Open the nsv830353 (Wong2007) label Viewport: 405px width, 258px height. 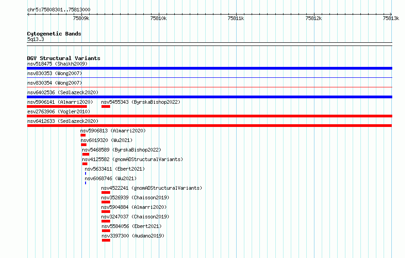pyautogui.click(x=55, y=73)
